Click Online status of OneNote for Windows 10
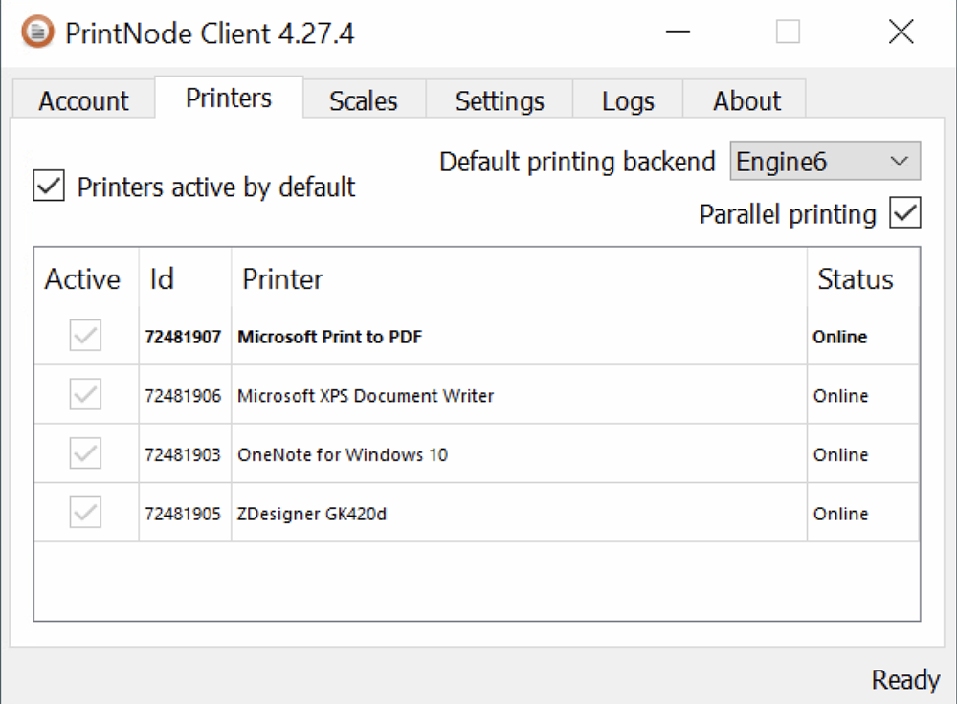 pos(840,455)
